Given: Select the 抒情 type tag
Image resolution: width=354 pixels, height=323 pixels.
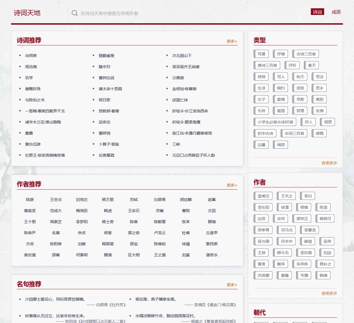Looking at the screenshot, I should tap(281, 54).
